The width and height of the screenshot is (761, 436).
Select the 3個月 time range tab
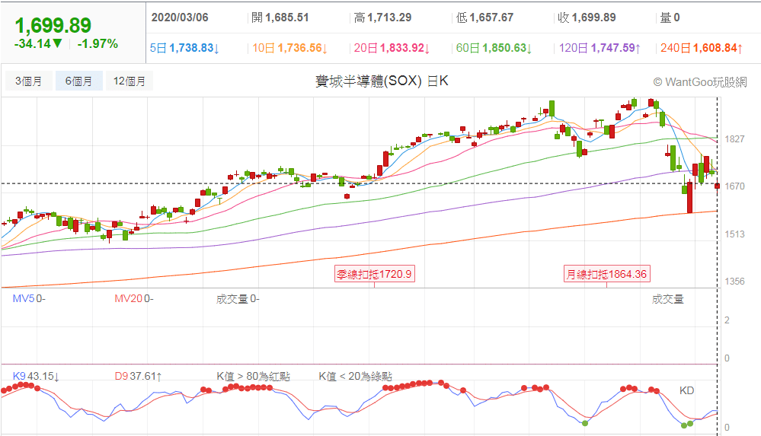pos(29,81)
